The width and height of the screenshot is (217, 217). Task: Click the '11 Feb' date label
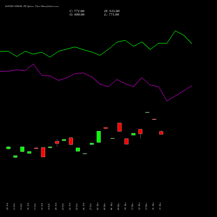[x=14, y=206]
